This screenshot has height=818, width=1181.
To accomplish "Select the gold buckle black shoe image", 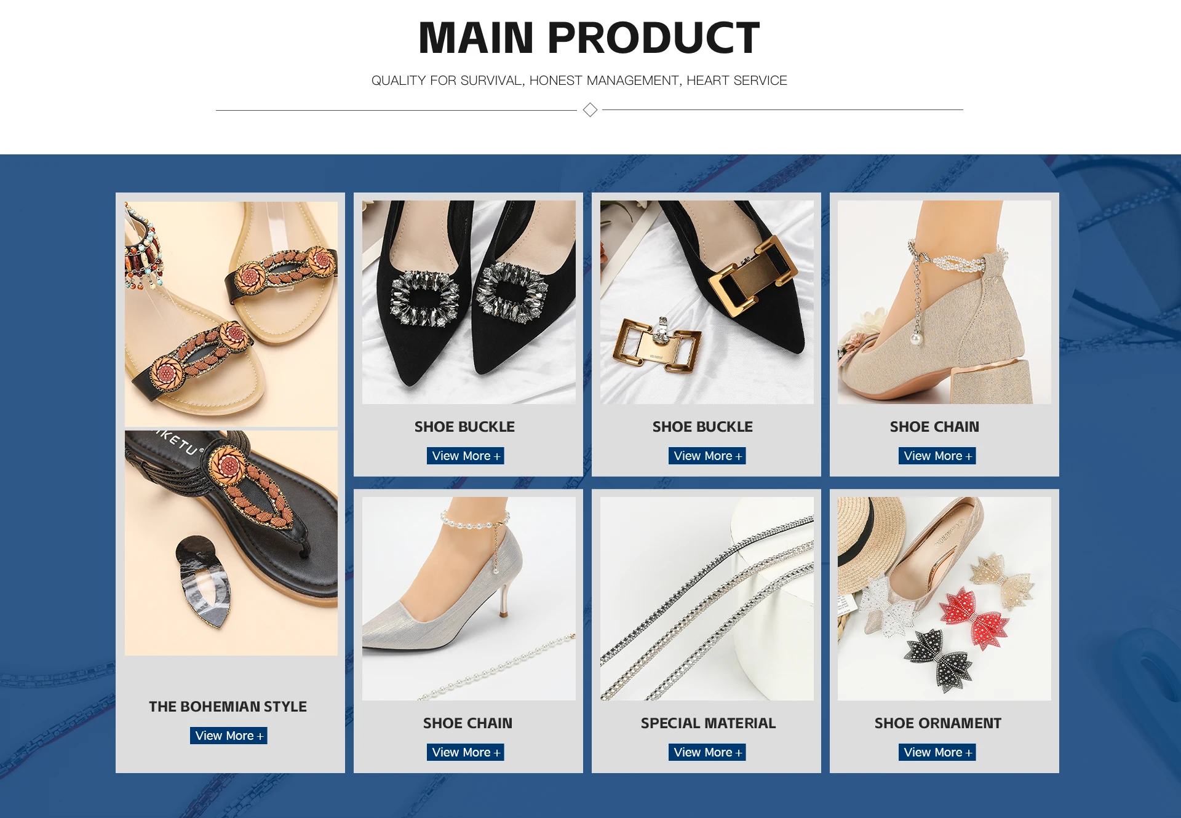I will pos(707,302).
